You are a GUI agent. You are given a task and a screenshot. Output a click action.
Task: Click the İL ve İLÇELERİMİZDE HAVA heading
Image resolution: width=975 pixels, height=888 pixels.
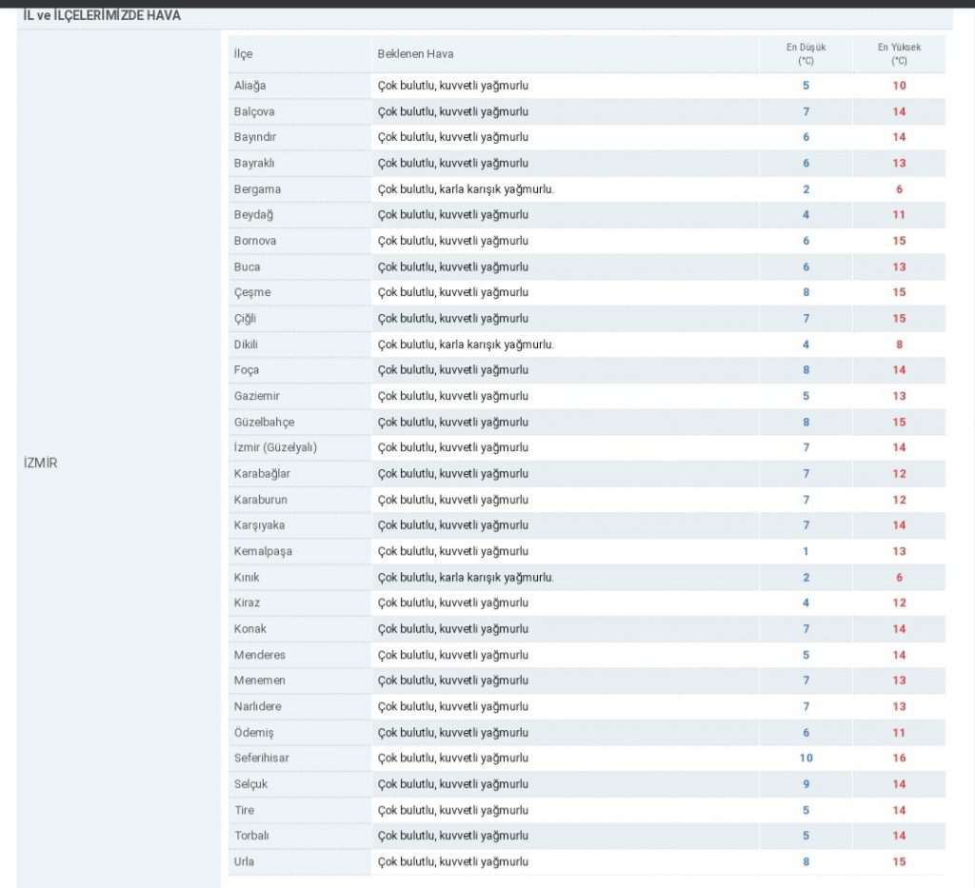pos(102,15)
